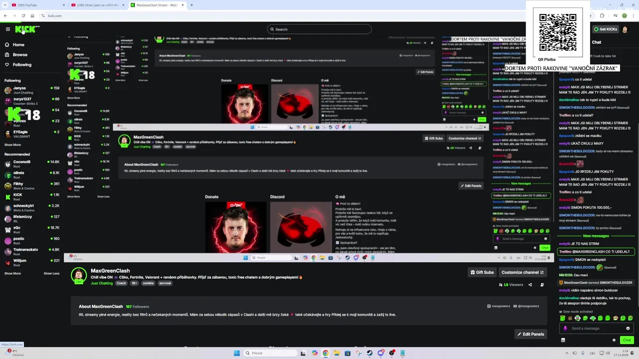The width and height of the screenshot is (639, 359).
Task: Reload the browser page
Action: 23,15
